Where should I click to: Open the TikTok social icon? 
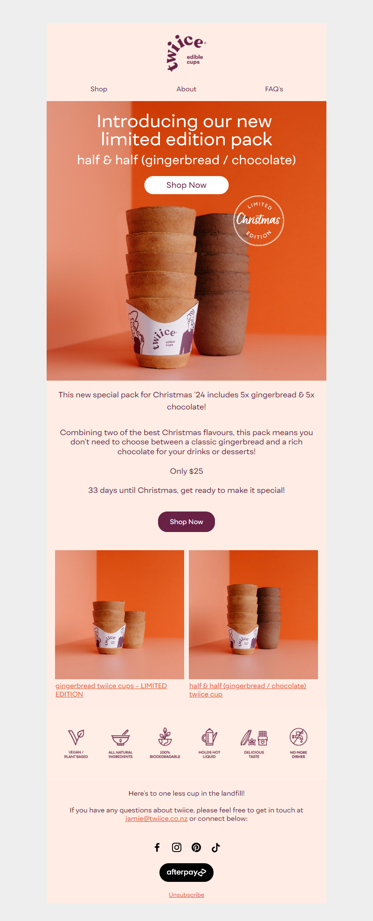click(x=216, y=847)
